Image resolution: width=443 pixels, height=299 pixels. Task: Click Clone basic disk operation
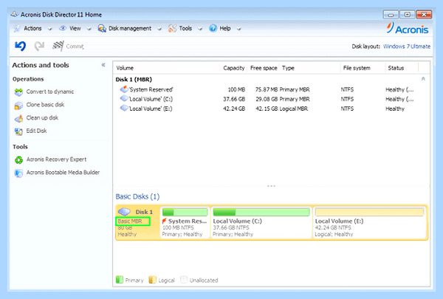[x=45, y=105]
